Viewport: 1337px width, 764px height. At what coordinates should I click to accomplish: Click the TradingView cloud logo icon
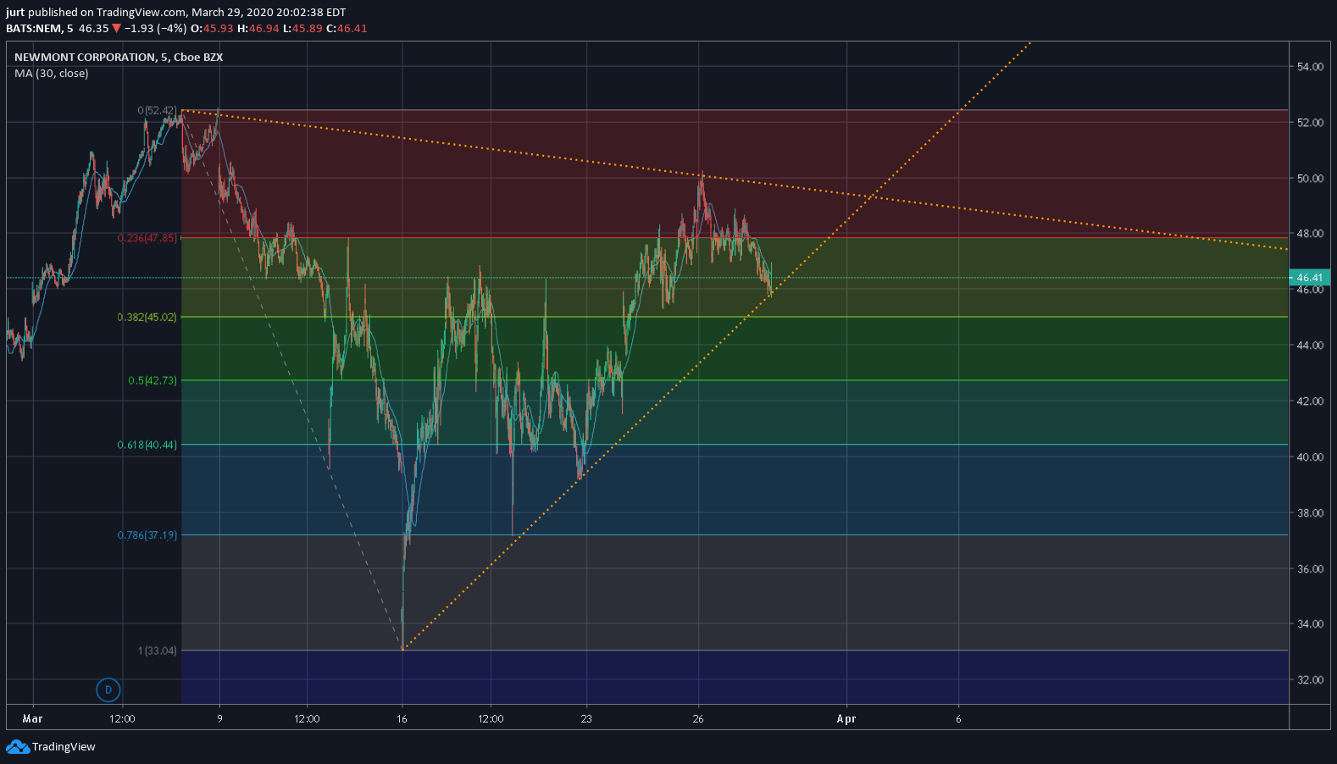point(17,747)
